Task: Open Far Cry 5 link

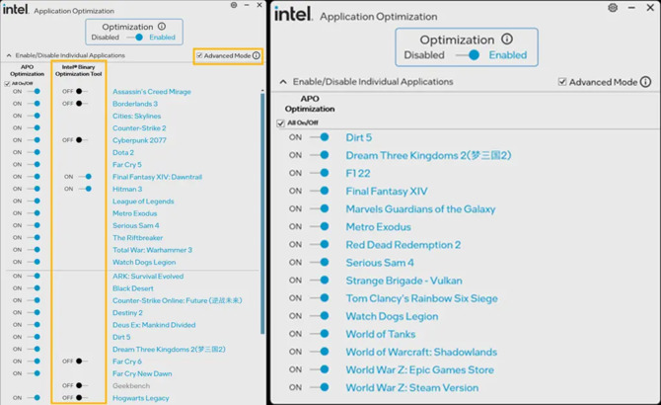Action: pyautogui.click(x=127, y=165)
